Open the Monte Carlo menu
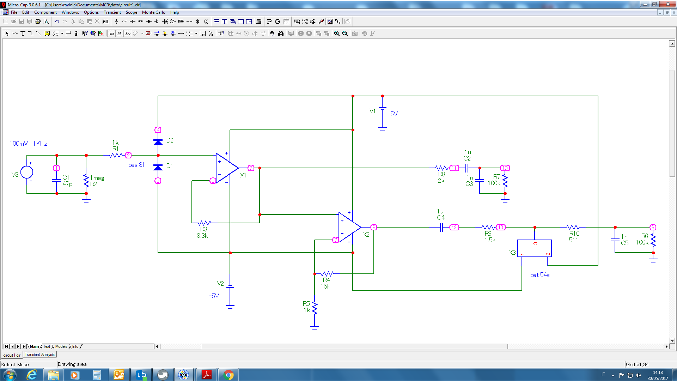 pyautogui.click(x=153, y=12)
